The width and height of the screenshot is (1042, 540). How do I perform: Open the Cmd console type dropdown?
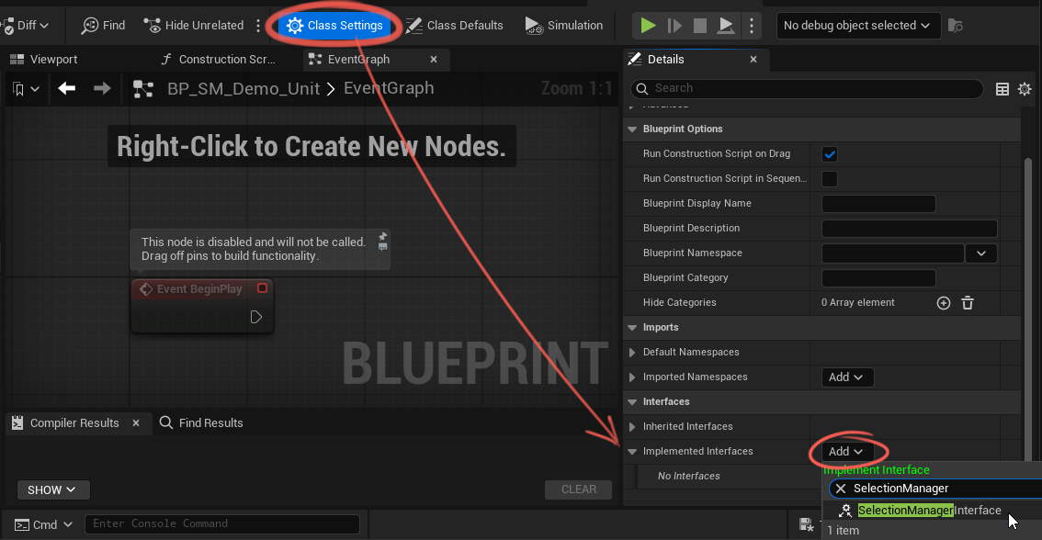tap(43, 524)
